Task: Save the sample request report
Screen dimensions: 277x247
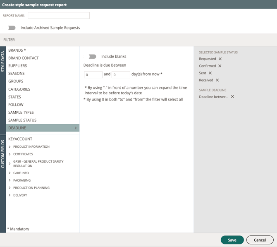Action: tap(232, 240)
